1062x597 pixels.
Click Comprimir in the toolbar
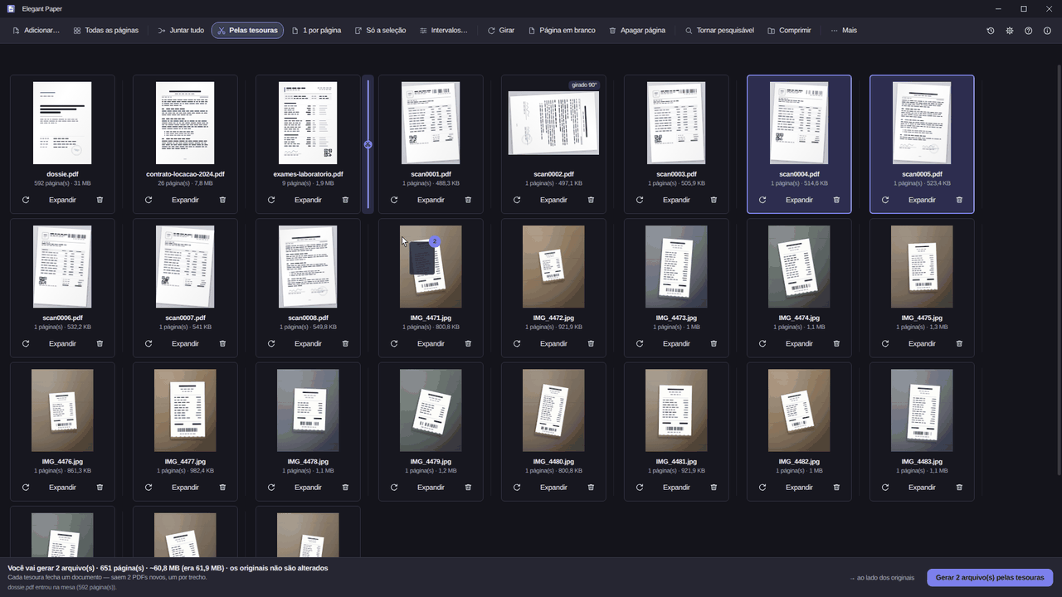(x=789, y=31)
